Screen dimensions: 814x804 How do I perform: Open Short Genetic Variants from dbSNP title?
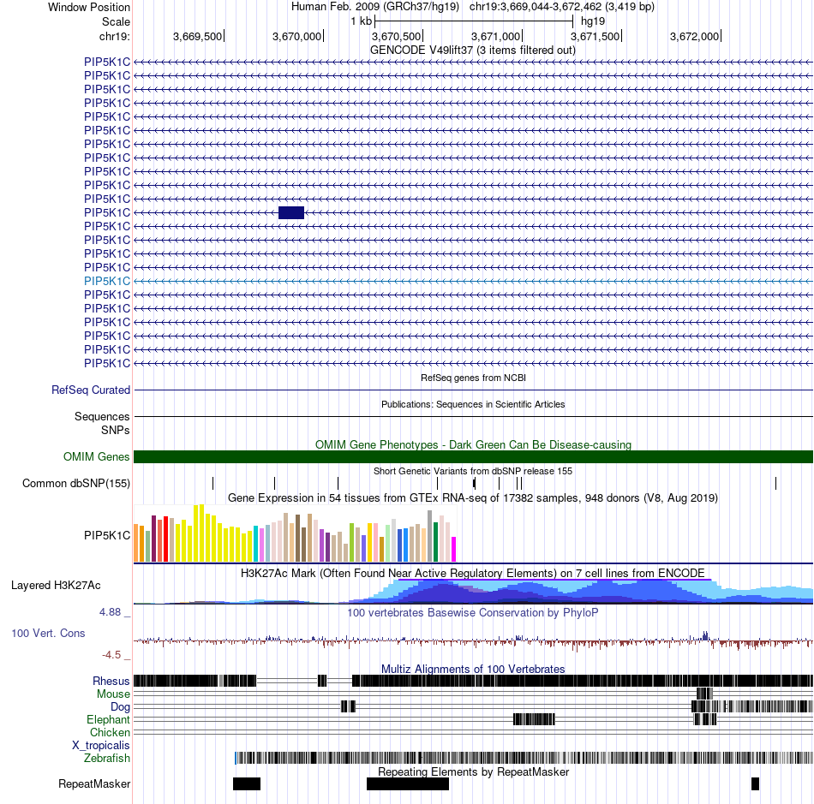click(473, 471)
